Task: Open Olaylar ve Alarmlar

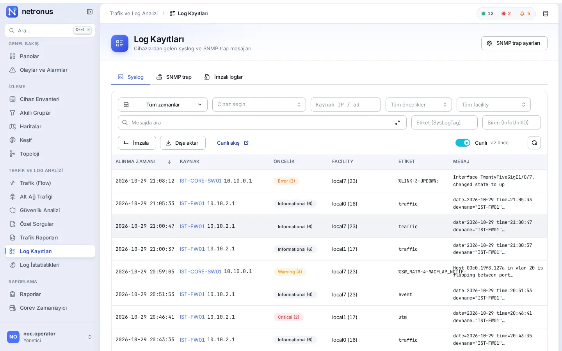Action: (x=50, y=70)
